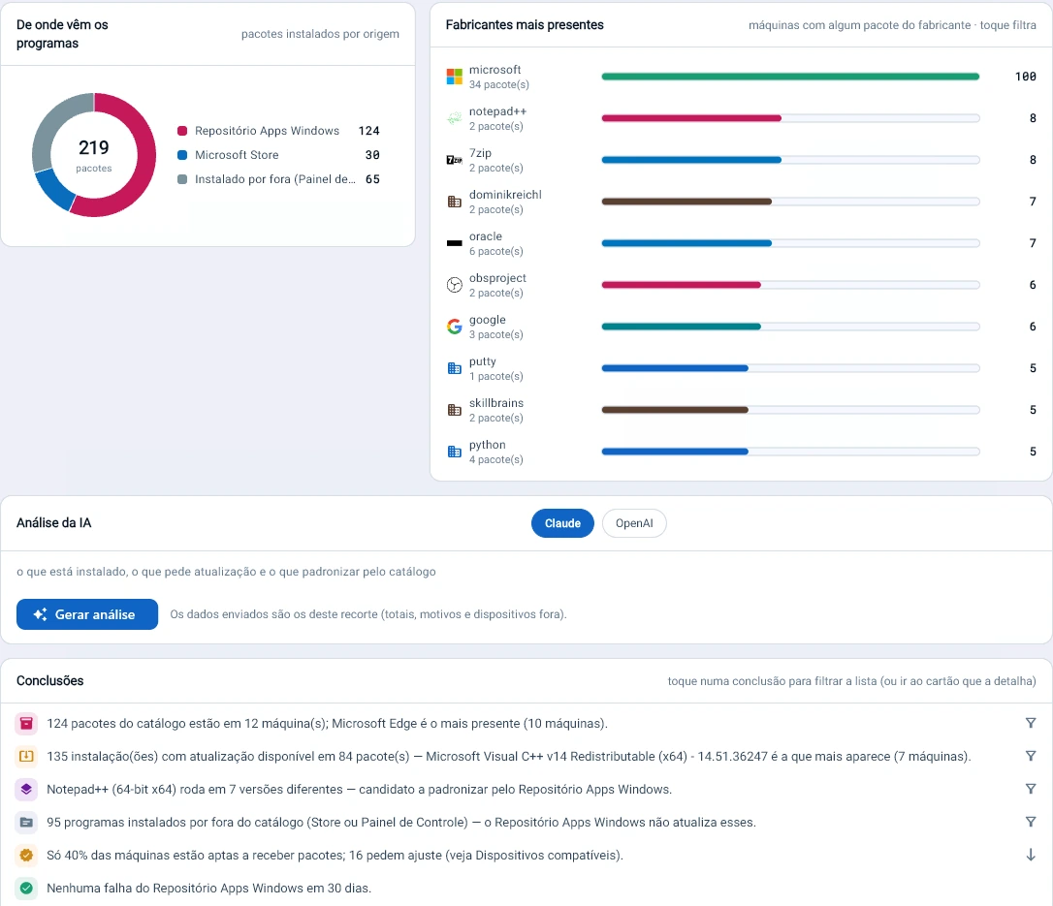This screenshot has width=1053, height=906.
Task: Click the 7zip blue progress bar
Action: (691, 160)
